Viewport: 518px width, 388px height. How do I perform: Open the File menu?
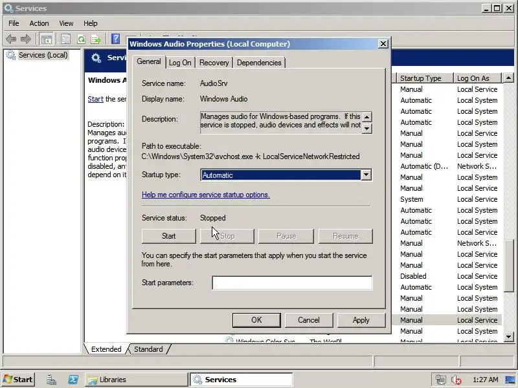click(14, 23)
